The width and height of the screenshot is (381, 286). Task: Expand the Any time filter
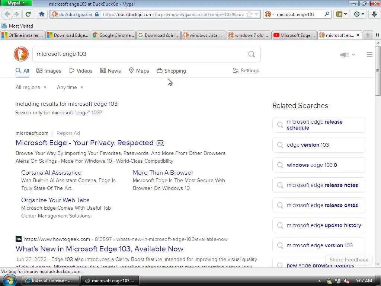70,87
